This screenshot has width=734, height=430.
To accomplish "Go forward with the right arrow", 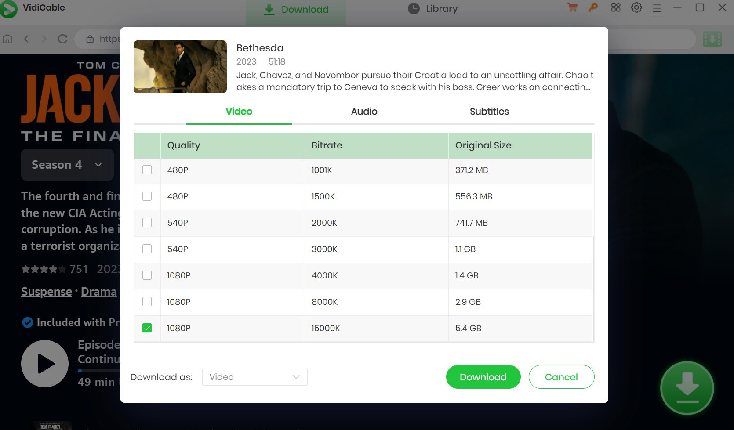I will [44, 39].
